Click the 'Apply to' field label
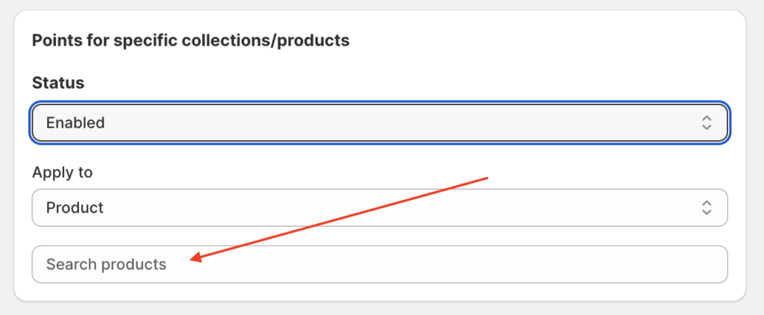Viewport: 764px width, 315px height. click(62, 172)
